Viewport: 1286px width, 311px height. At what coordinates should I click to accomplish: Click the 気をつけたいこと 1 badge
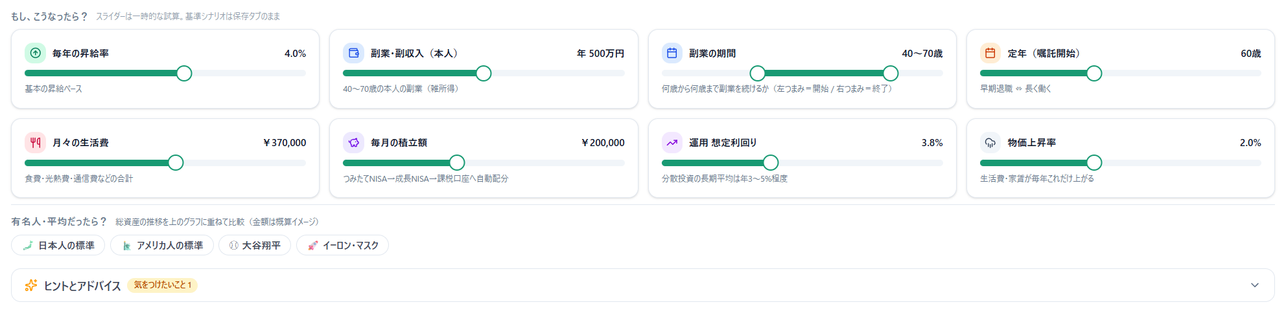(x=162, y=285)
